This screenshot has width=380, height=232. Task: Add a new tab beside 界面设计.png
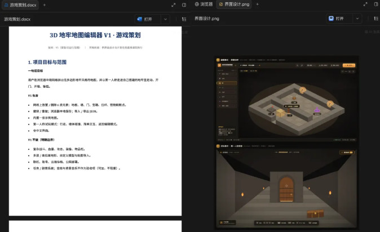[257, 4]
